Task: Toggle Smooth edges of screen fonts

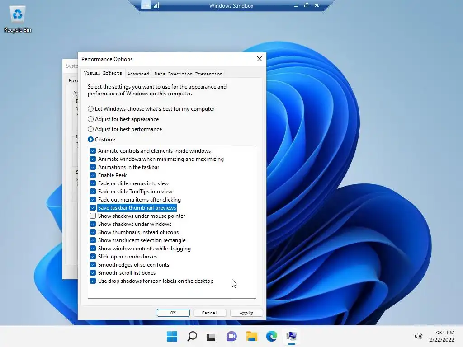Action: coord(93,265)
